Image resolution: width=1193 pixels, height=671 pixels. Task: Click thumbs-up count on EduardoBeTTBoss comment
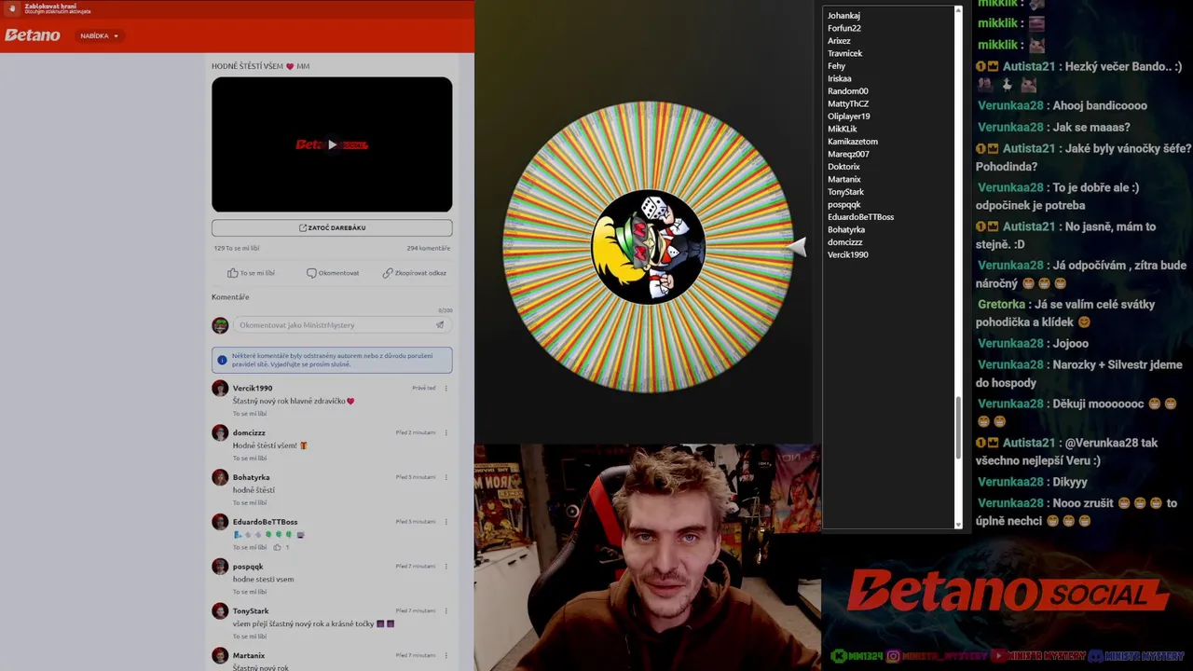pos(281,547)
